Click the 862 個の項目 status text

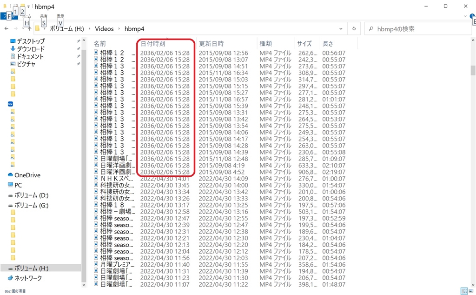[15, 291]
